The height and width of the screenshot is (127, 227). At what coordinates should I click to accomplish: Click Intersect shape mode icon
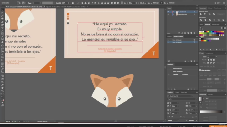[210, 14]
